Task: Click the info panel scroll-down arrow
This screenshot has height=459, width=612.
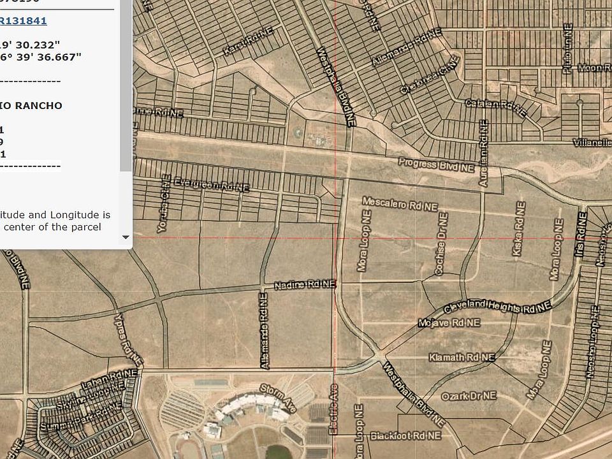Action: click(x=126, y=237)
